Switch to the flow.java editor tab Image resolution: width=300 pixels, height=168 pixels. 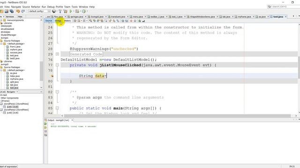[x=58, y=17]
